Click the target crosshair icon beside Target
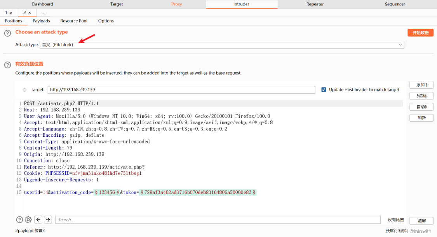The image size is (437, 237). tap(24, 90)
